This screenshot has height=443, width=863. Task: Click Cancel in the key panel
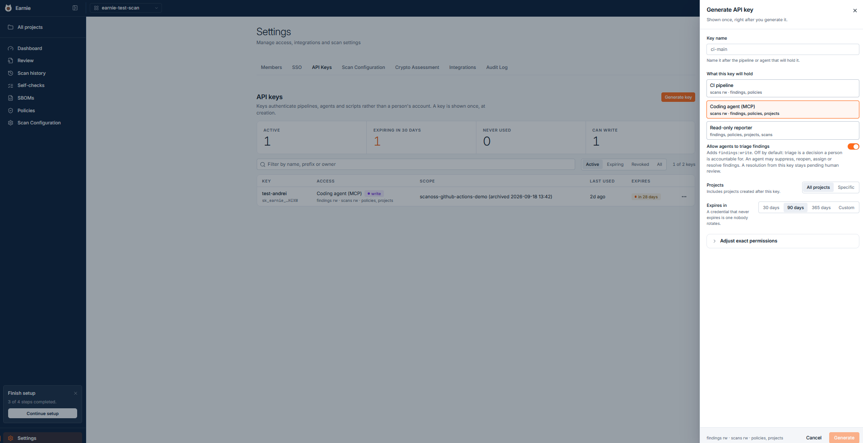click(x=814, y=438)
